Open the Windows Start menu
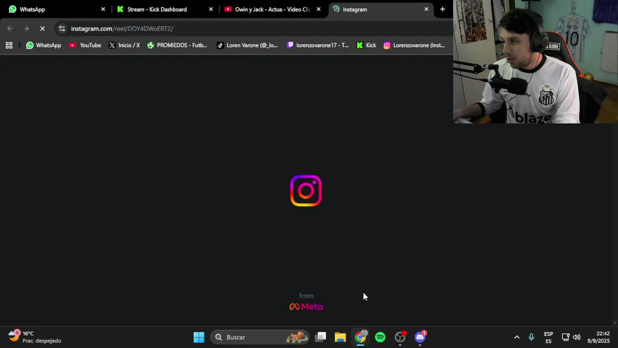Screen dimensions: 618x348 [x=199, y=337]
